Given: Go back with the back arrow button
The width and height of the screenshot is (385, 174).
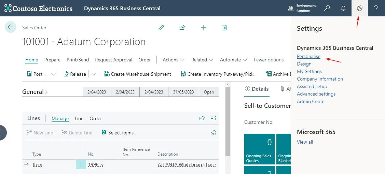Looking at the screenshot, I should [x=11, y=27].
